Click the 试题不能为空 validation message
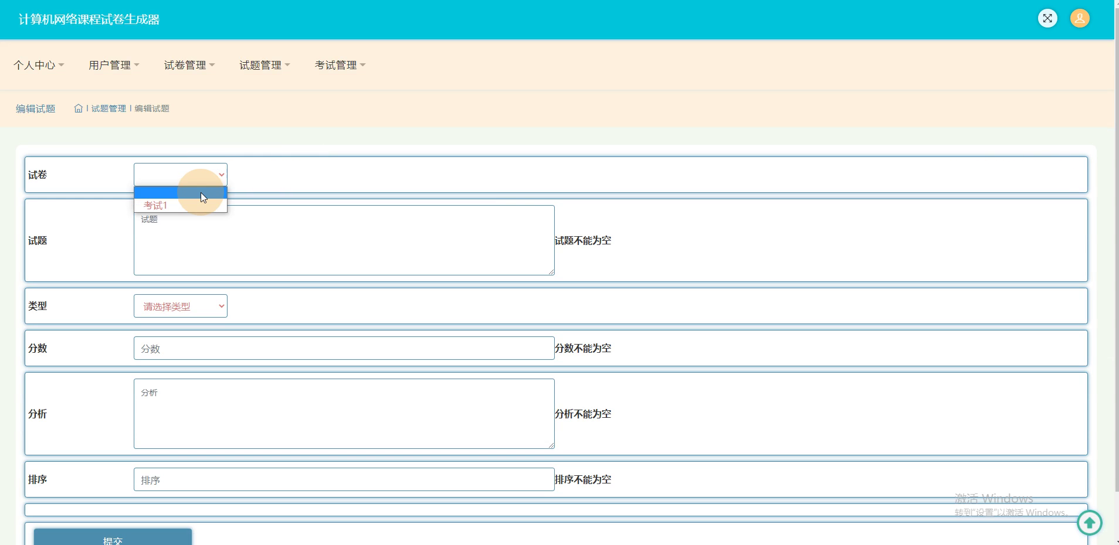Viewport: 1119px width, 545px height. click(x=583, y=240)
